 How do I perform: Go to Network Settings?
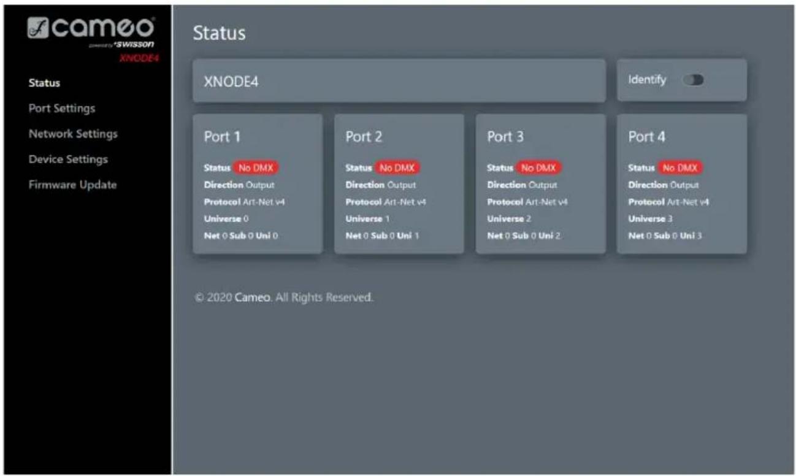[x=73, y=133]
